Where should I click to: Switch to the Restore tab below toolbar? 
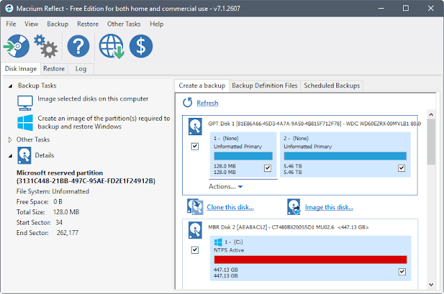[x=54, y=69]
